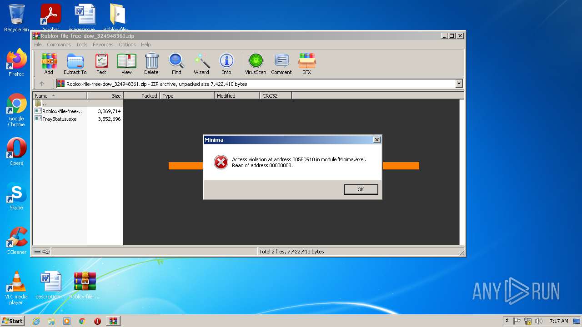Screen dimensions: 582x327
Task: Click the View file toolbar icon
Action: click(126, 64)
